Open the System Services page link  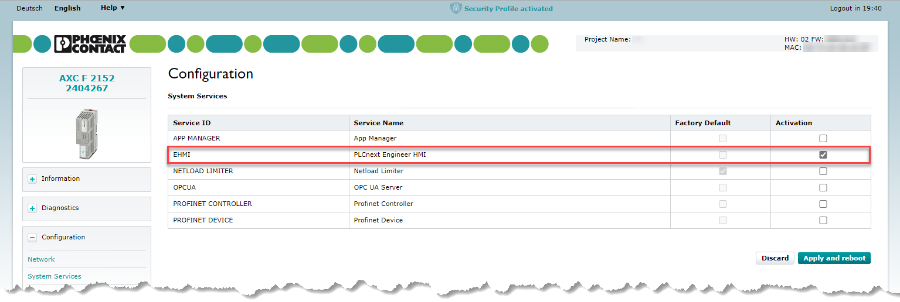[55, 276]
